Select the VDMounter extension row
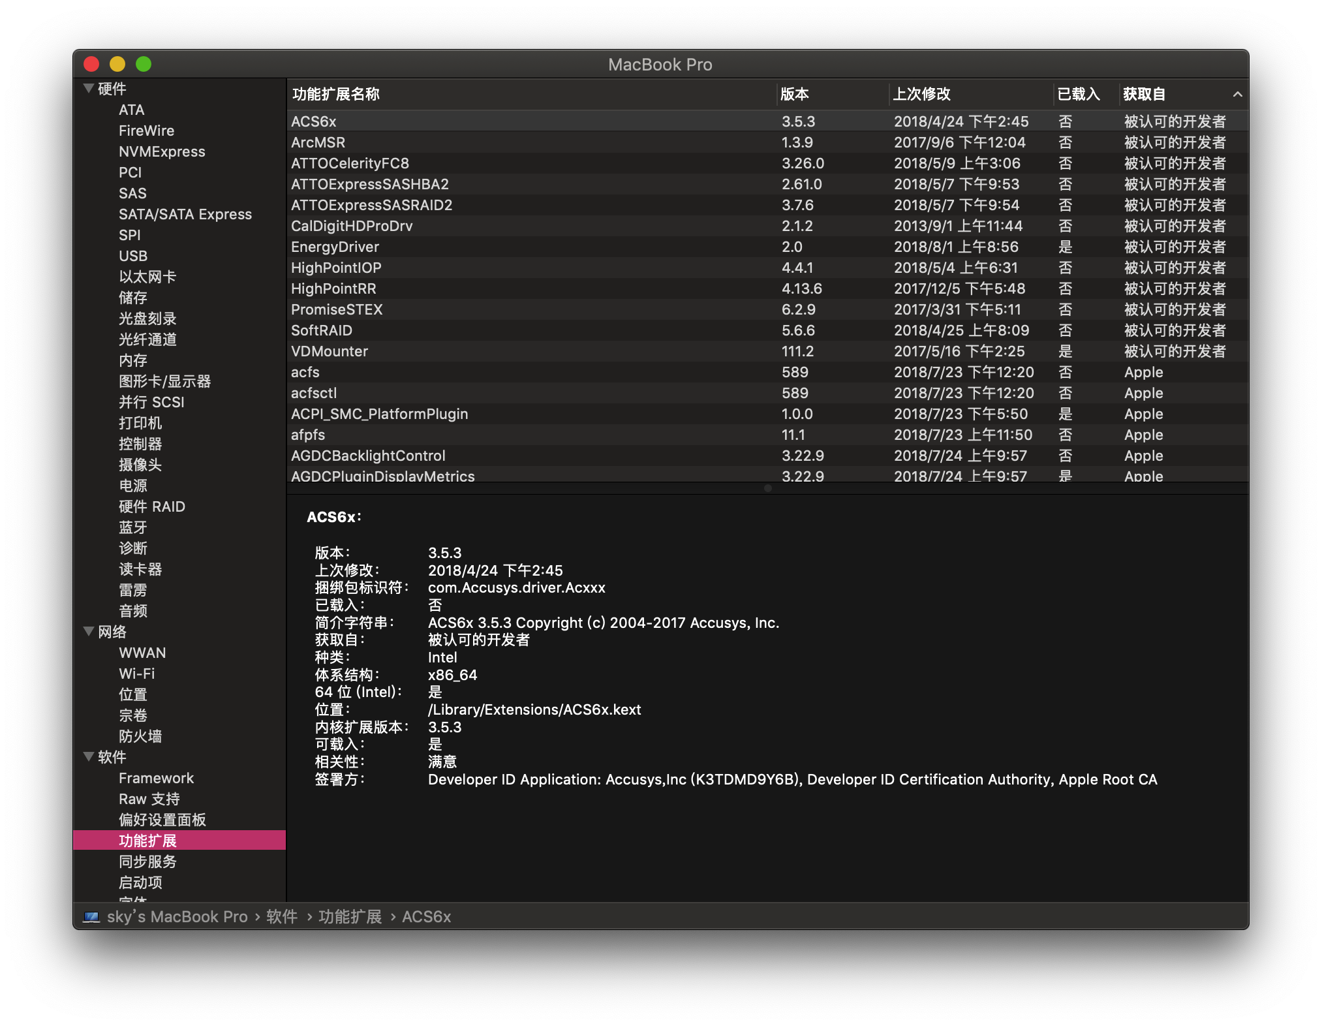This screenshot has width=1322, height=1026. (767, 351)
